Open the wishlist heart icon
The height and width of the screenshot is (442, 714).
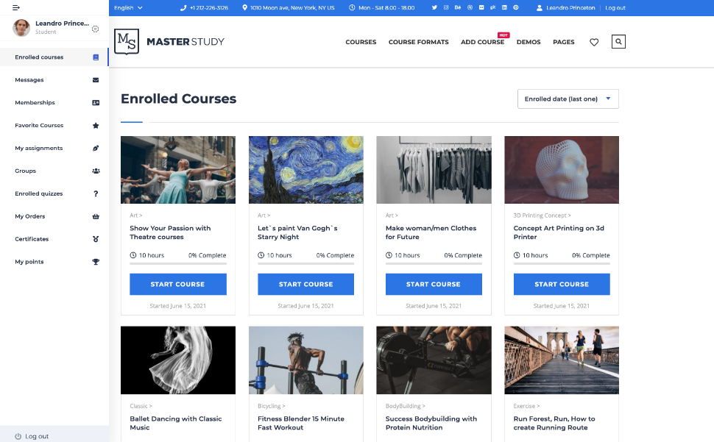(x=594, y=43)
